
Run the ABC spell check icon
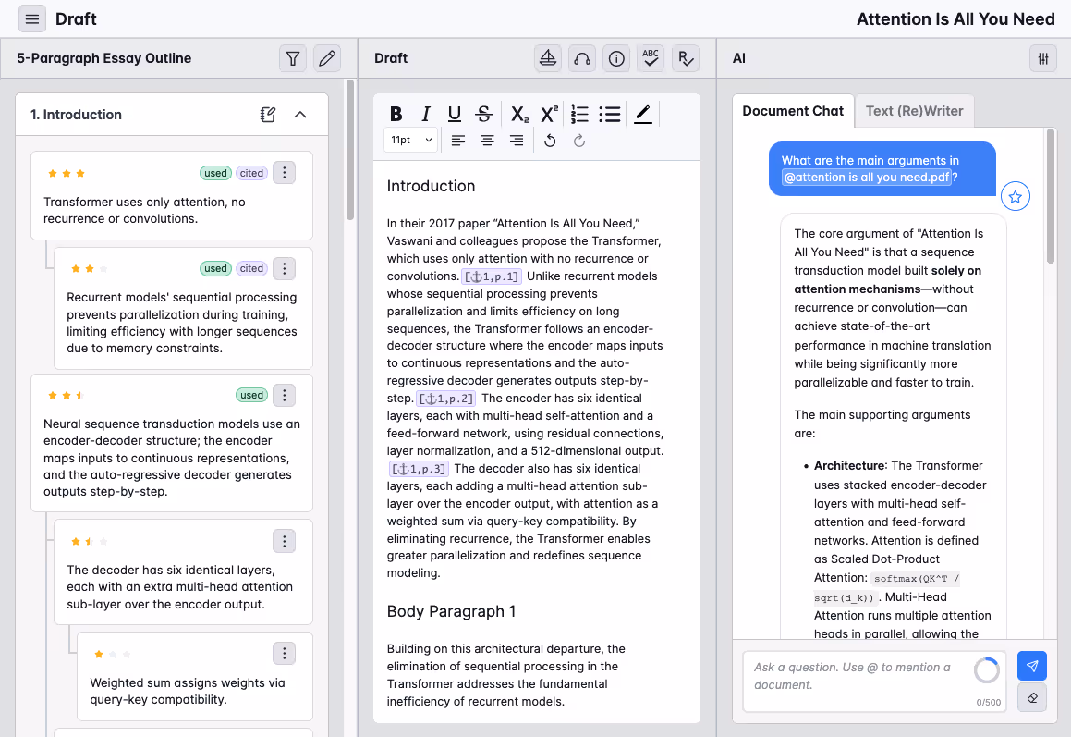[651, 59]
